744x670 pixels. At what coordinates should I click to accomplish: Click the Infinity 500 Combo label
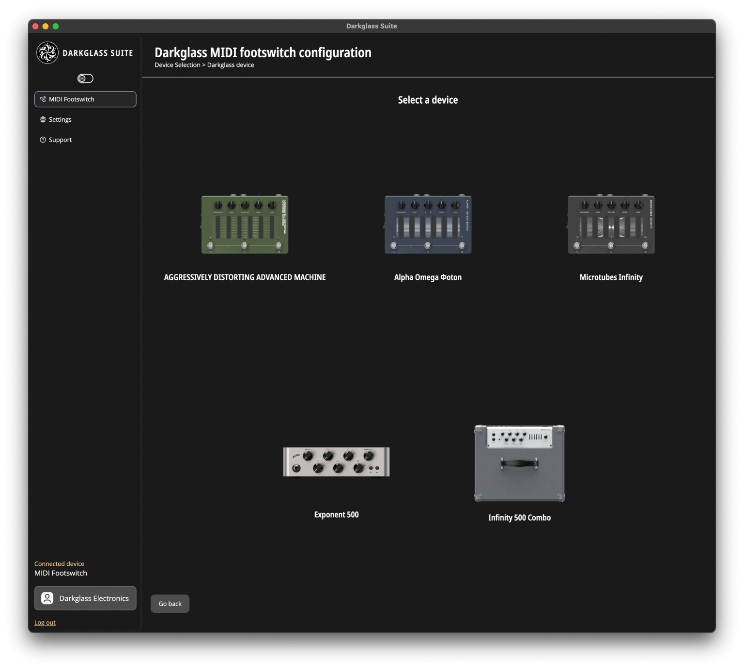[519, 518]
